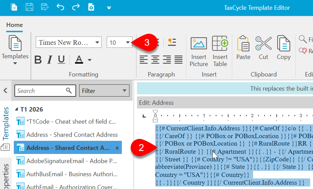Image resolution: width=313 pixels, height=189 pixels.
Task: Click the indent marker on the ruler
Action: click(155, 116)
